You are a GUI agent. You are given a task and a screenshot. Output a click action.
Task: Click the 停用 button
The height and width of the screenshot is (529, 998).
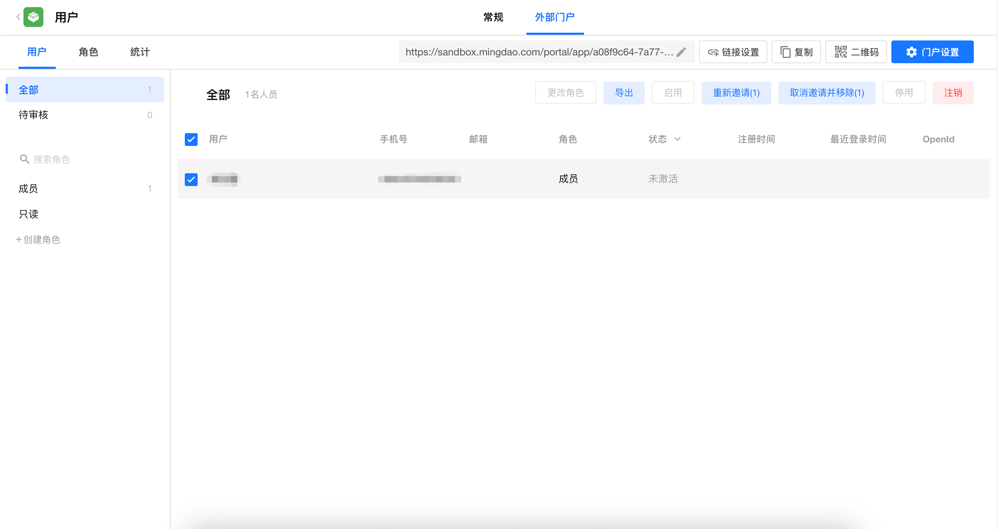point(904,93)
